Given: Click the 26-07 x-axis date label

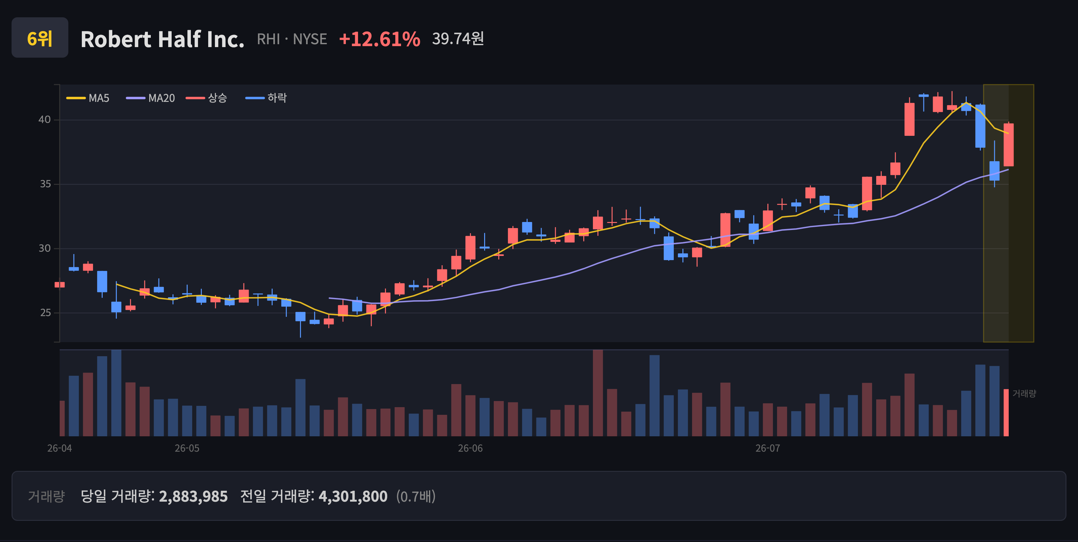Looking at the screenshot, I should pyautogui.click(x=768, y=448).
